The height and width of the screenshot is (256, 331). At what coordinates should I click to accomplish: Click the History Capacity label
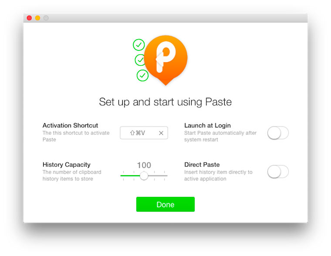click(67, 165)
